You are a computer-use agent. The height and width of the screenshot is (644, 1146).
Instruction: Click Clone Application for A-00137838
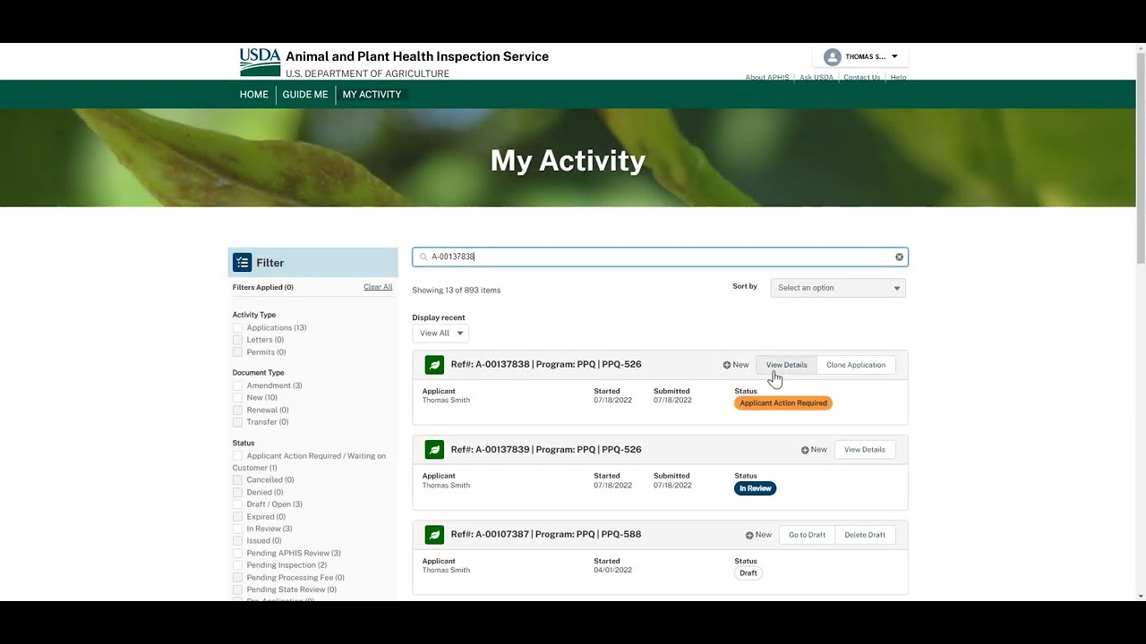click(856, 365)
